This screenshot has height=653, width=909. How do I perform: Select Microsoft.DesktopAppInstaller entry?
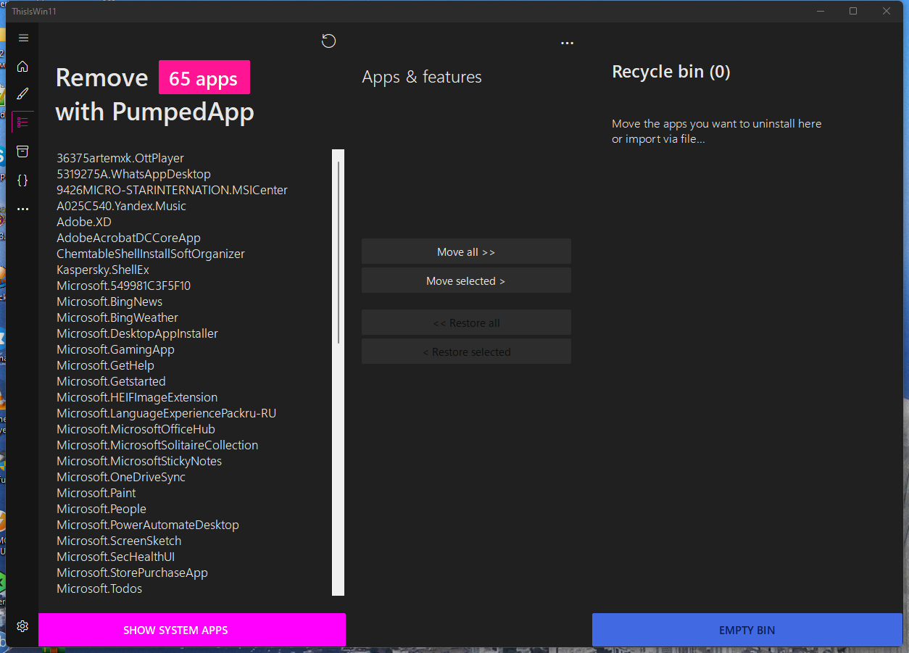tap(137, 333)
